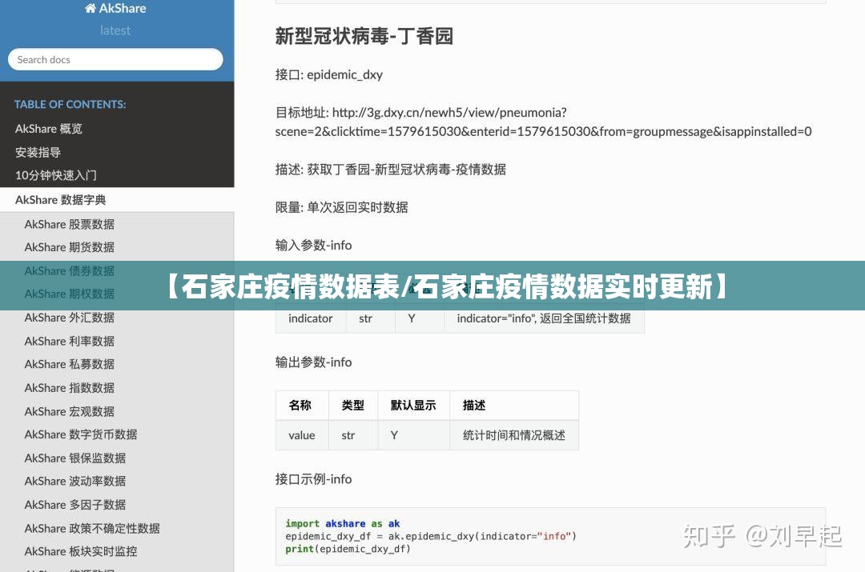Open AkShare 利率数据 entry
Image resolution: width=865 pixels, height=572 pixels.
pyautogui.click(x=70, y=341)
